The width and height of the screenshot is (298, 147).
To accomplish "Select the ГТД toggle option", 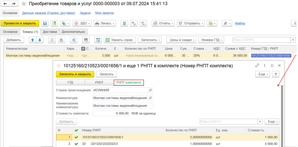I will point(70,82).
